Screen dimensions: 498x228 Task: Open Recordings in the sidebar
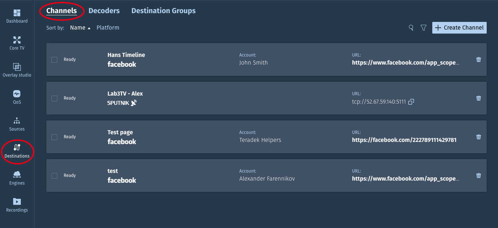(17, 202)
